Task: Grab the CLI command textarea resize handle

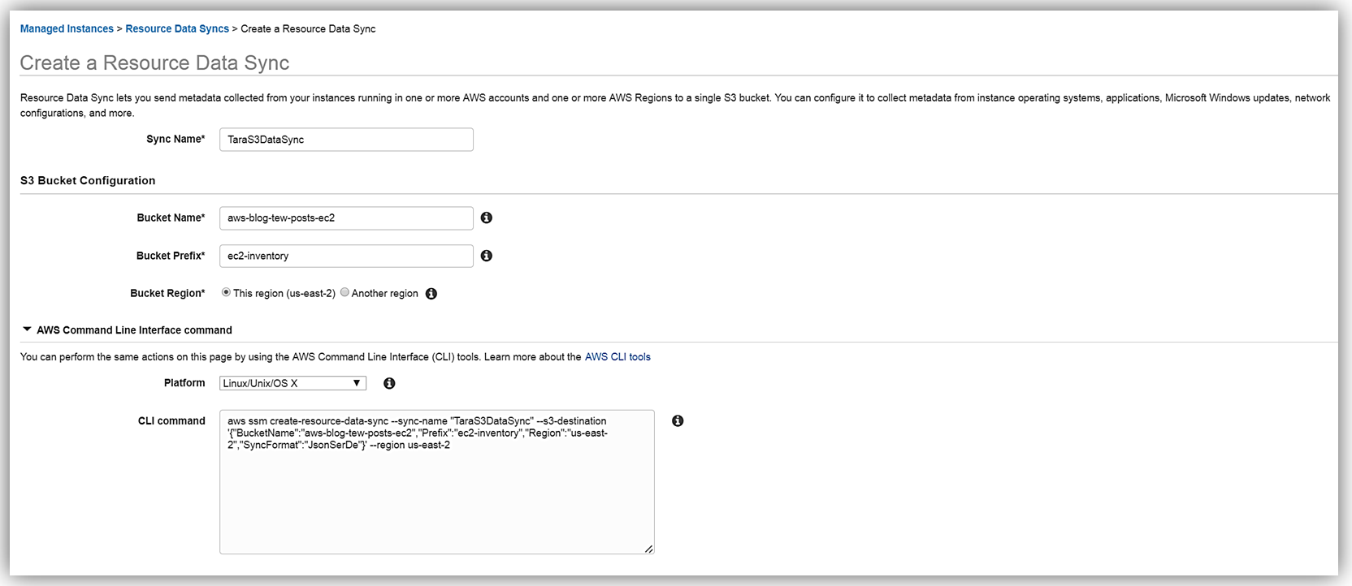Action: [648, 549]
